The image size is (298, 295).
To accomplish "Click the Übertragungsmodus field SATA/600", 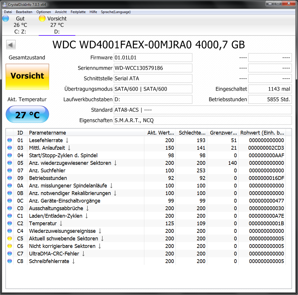I will (x=153, y=89).
